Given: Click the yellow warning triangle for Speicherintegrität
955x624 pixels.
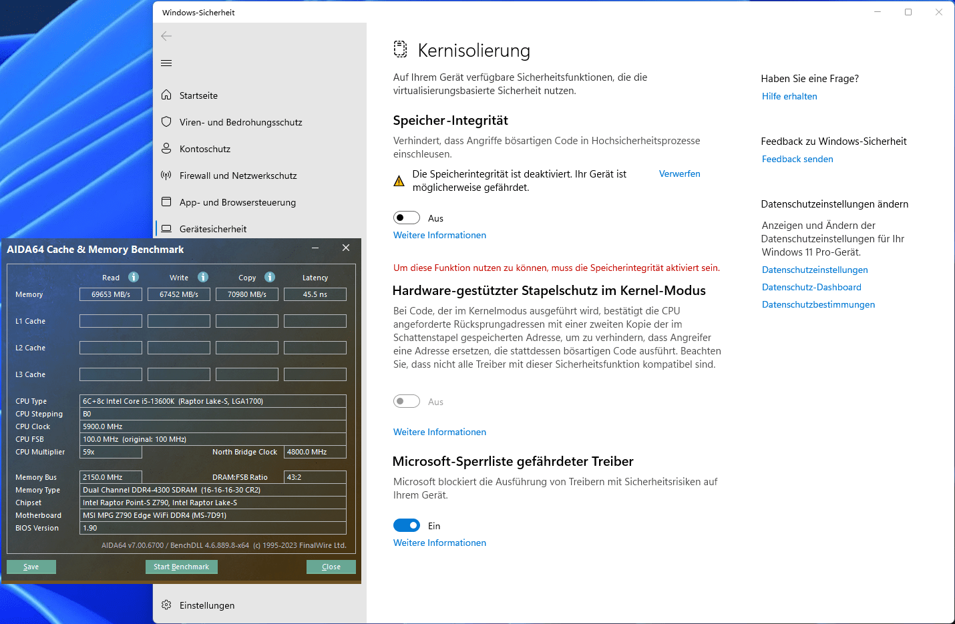Looking at the screenshot, I should point(399,181).
